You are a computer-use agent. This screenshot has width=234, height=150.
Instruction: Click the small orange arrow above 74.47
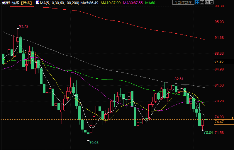(233, 118)
